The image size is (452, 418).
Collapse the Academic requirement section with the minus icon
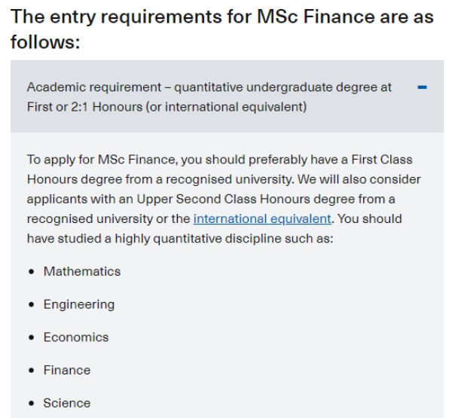(x=422, y=87)
